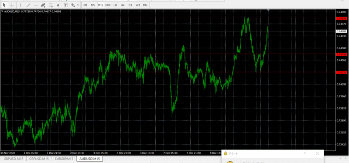Close the alert popup window
The image size is (349, 163).
(x=318, y=154)
